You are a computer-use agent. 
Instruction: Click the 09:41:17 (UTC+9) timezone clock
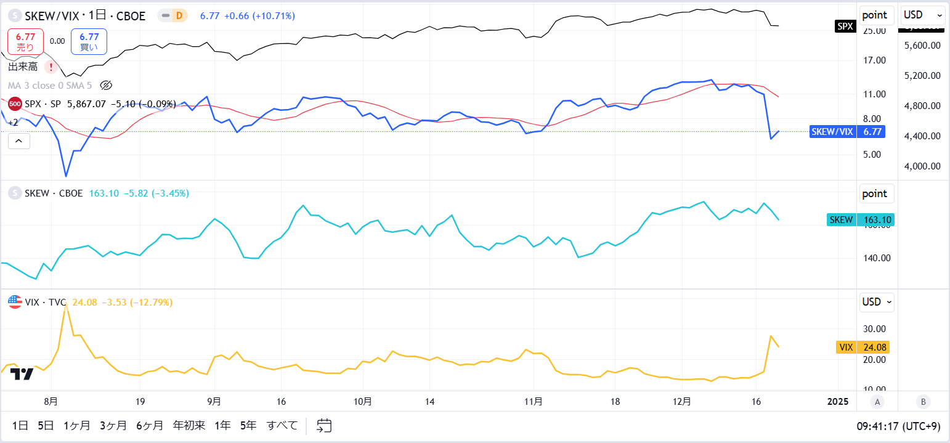[x=898, y=426]
